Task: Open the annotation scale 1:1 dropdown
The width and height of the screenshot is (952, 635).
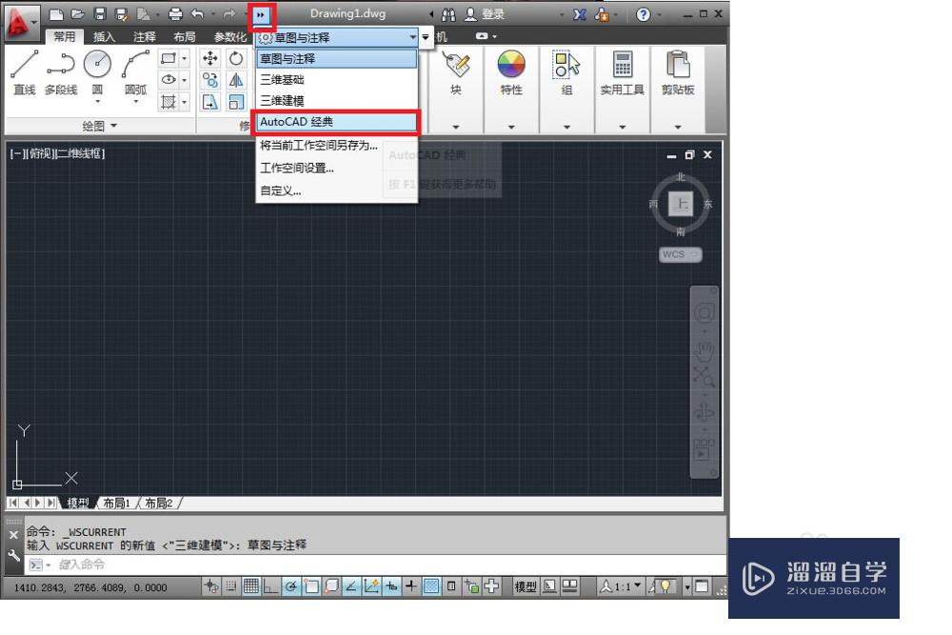Action: [621, 586]
